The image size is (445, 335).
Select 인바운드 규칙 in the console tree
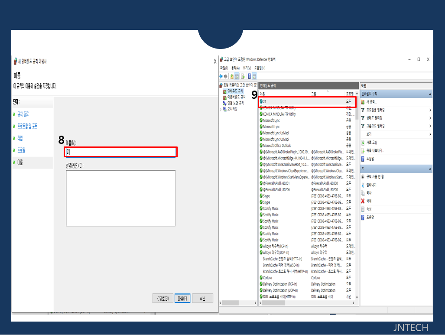pos(235,91)
